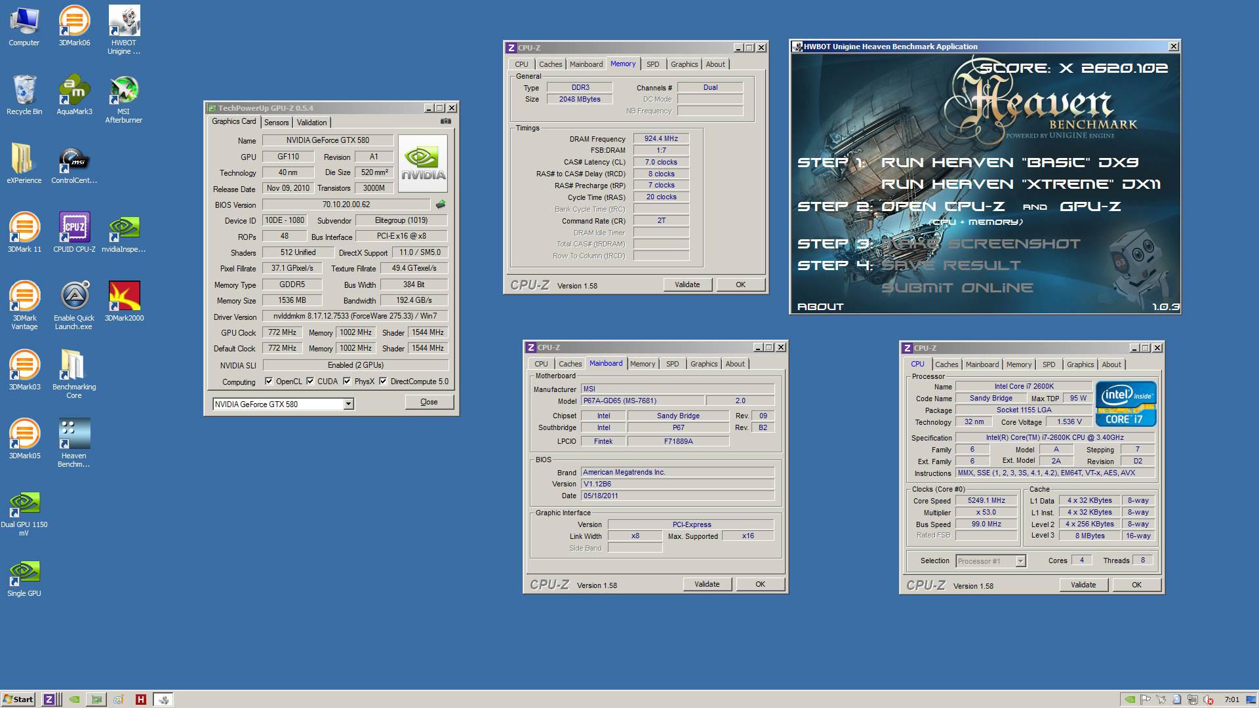Click GPU name field NVIDIA GeForce GTX 580
Image resolution: width=1259 pixels, height=708 pixels.
point(328,140)
